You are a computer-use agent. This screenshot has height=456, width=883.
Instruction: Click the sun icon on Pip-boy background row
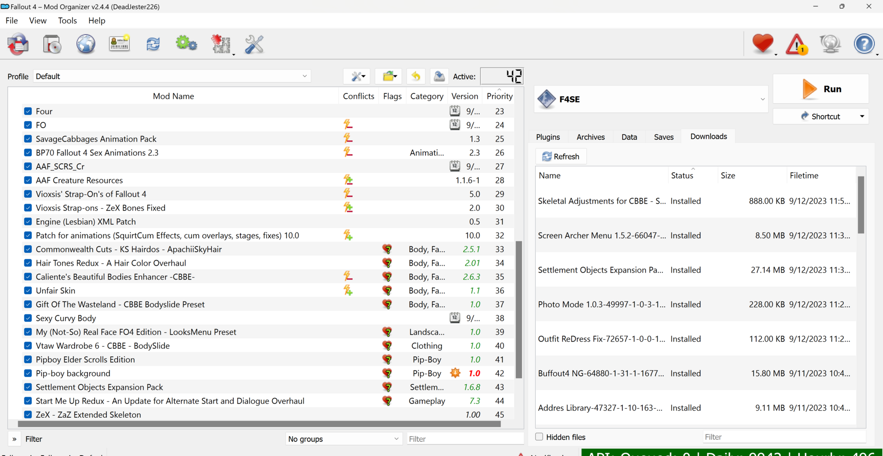[455, 373]
